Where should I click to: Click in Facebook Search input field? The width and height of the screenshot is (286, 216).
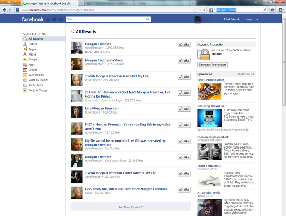[x=105, y=19]
